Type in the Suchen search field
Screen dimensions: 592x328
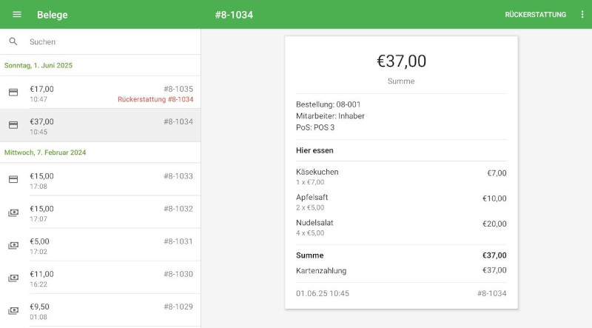(111, 42)
